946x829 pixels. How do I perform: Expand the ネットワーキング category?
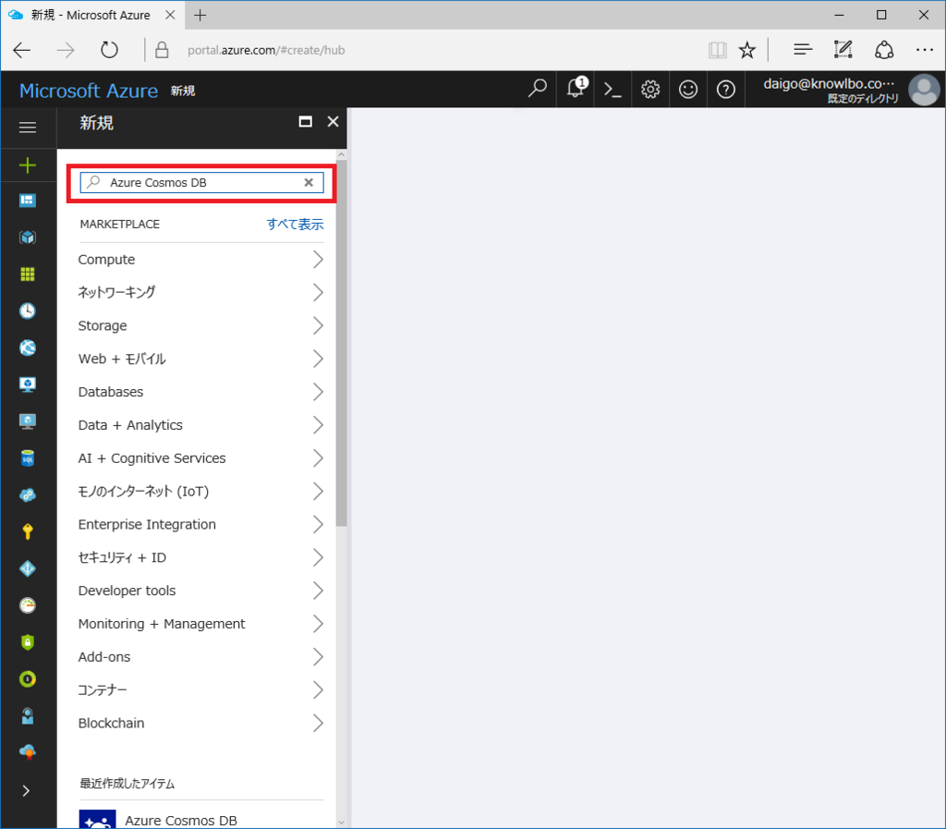pyautogui.click(x=200, y=293)
